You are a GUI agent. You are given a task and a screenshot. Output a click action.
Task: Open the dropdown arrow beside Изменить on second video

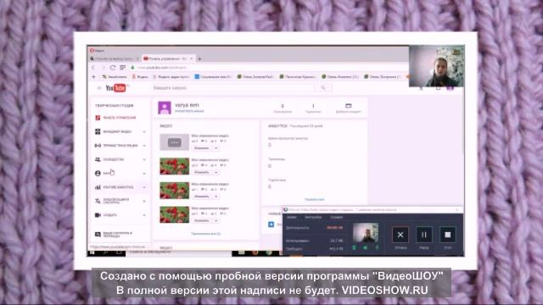coord(216,172)
